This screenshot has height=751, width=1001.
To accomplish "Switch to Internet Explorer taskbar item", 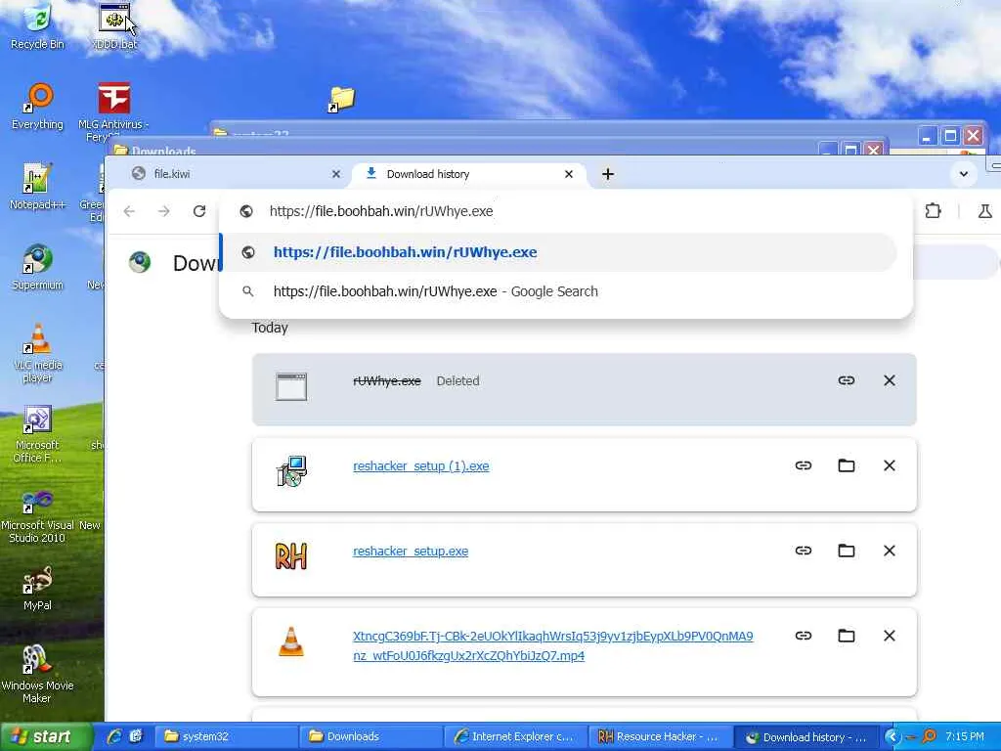I will tap(516, 736).
